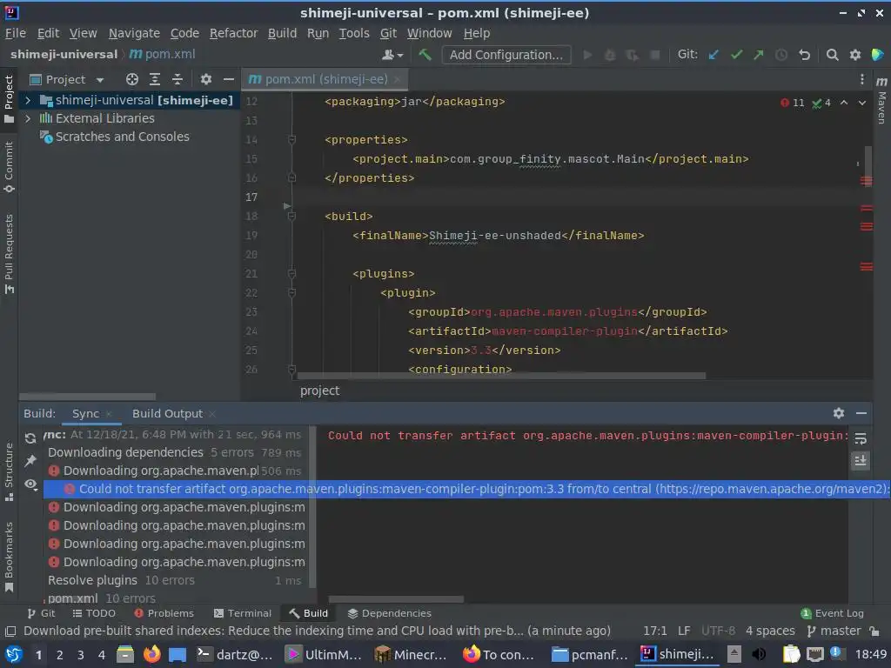This screenshot has height=668, width=891.
Task: Open Add Configuration dialog
Action: (506, 55)
